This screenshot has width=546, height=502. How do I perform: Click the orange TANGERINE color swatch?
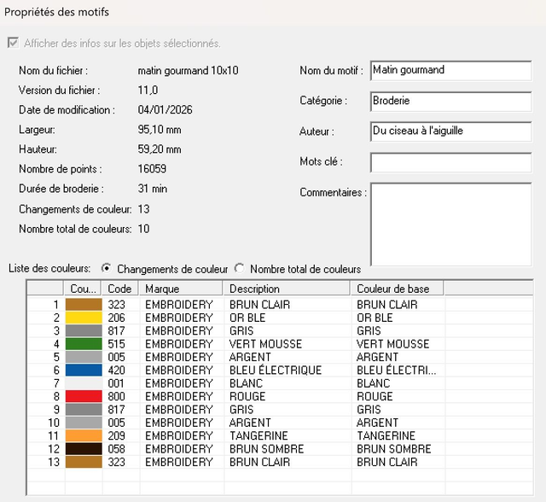pyautogui.click(x=83, y=435)
